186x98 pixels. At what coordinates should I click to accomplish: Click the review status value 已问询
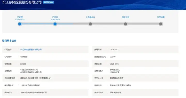coord(23,64)
